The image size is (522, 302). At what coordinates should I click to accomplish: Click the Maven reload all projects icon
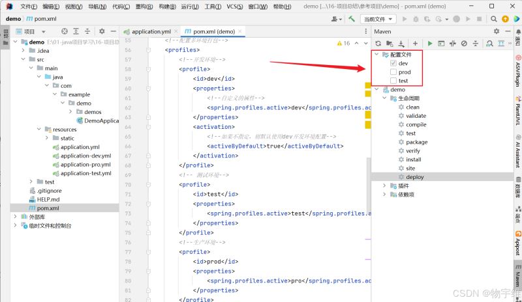tap(378, 44)
